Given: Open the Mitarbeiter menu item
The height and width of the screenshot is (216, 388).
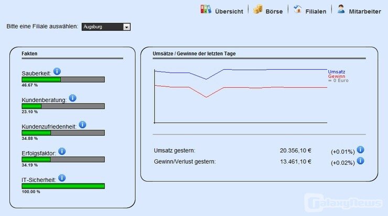Looking at the screenshot, I should [365, 12].
